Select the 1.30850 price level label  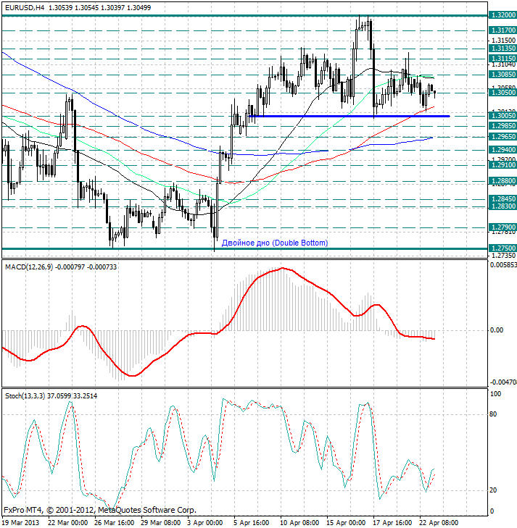point(502,75)
